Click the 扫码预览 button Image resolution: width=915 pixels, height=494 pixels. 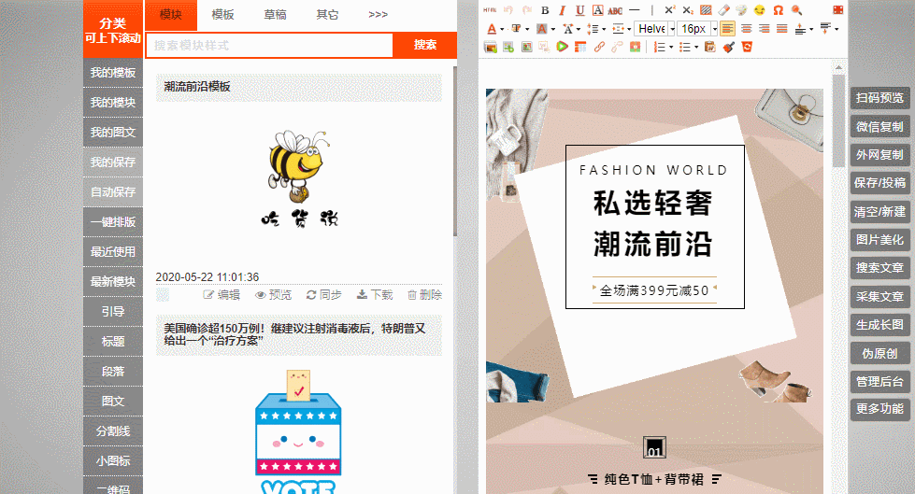tap(879, 98)
